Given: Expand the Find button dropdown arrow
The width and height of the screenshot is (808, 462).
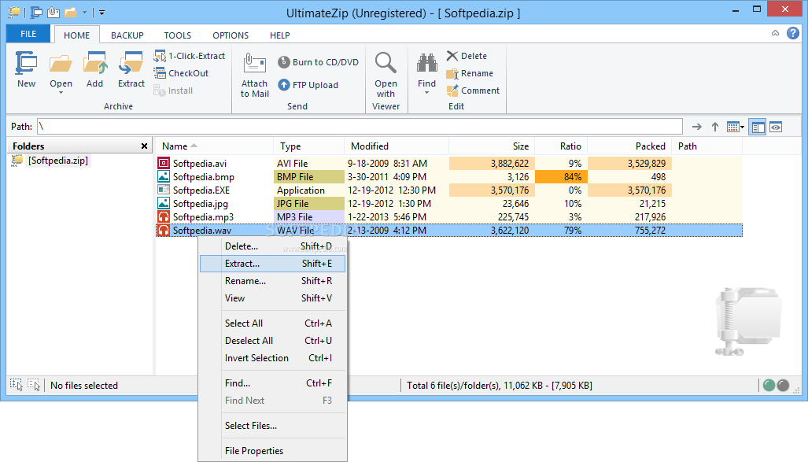Looking at the screenshot, I should [x=426, y=93].
